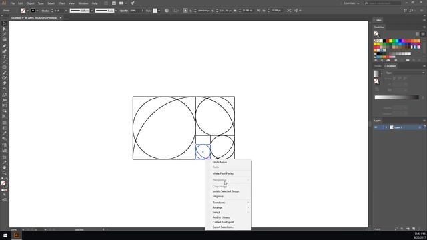Open the Effect menu
Screen dimensions: 427x240
(62, 3)
